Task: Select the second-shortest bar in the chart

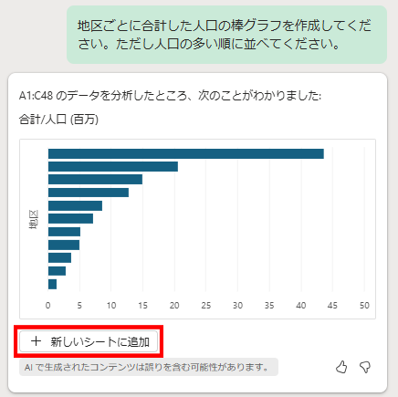Action: click(x=57, y=271)
